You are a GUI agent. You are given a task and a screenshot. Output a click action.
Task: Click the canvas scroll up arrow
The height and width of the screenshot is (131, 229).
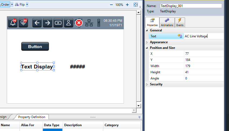point(138,13)
